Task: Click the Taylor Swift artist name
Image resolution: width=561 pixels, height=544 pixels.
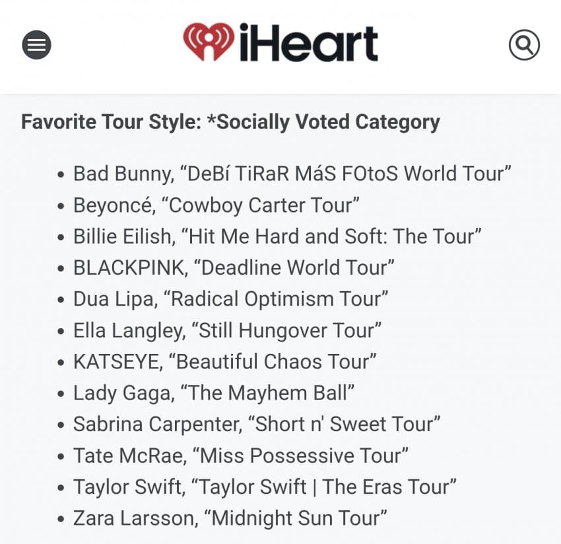Action: [x=128, y=487]
